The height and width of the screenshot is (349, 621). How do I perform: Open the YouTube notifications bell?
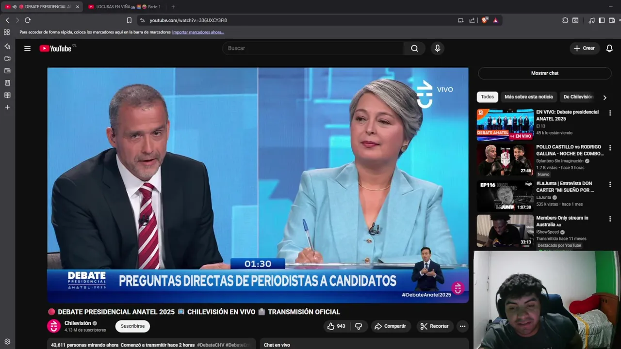609,48
